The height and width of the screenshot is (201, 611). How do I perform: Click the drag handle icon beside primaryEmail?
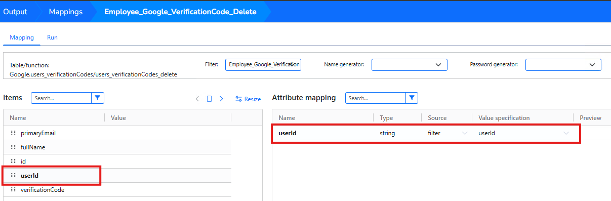(x=14, y=133)
